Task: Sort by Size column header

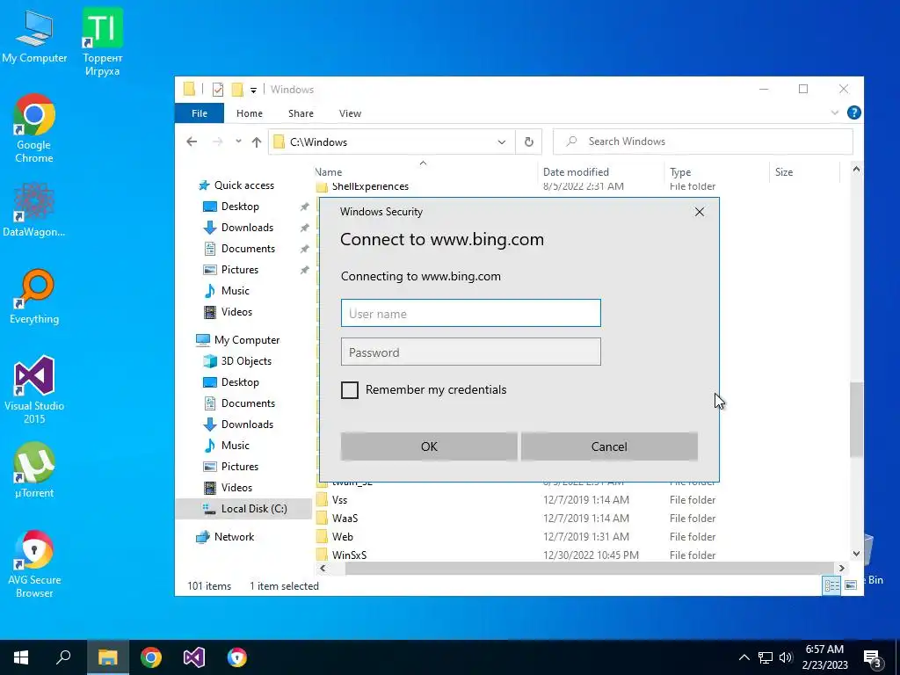Action: click(x=783, y=171)
